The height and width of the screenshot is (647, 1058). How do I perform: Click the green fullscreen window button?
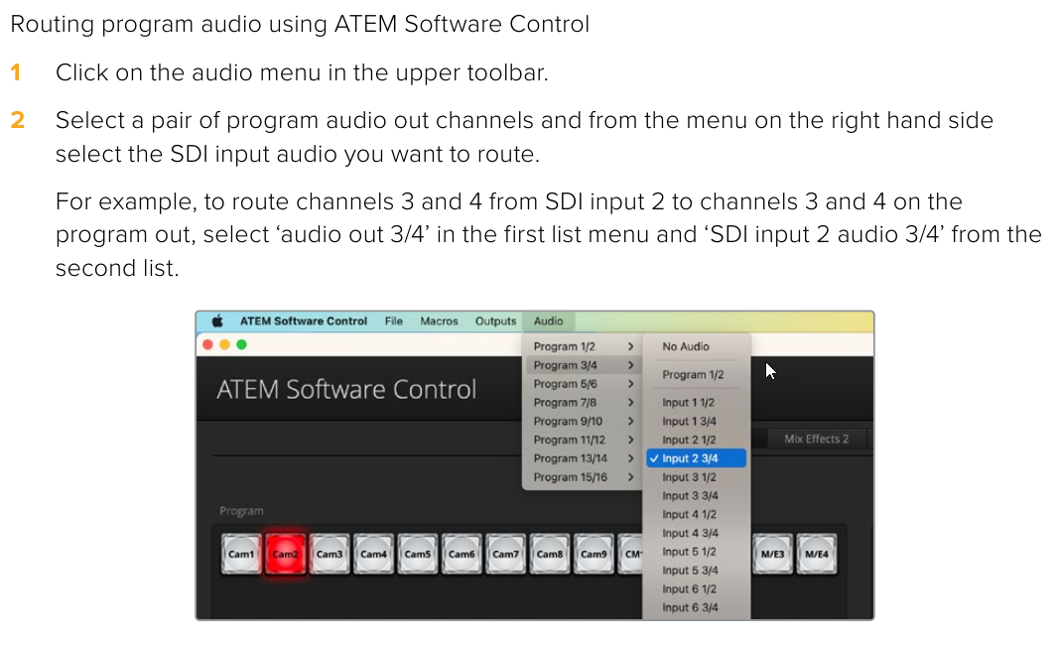pos(241,344)
